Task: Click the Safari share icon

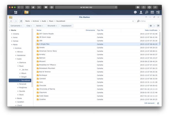Action: [144, 7]
